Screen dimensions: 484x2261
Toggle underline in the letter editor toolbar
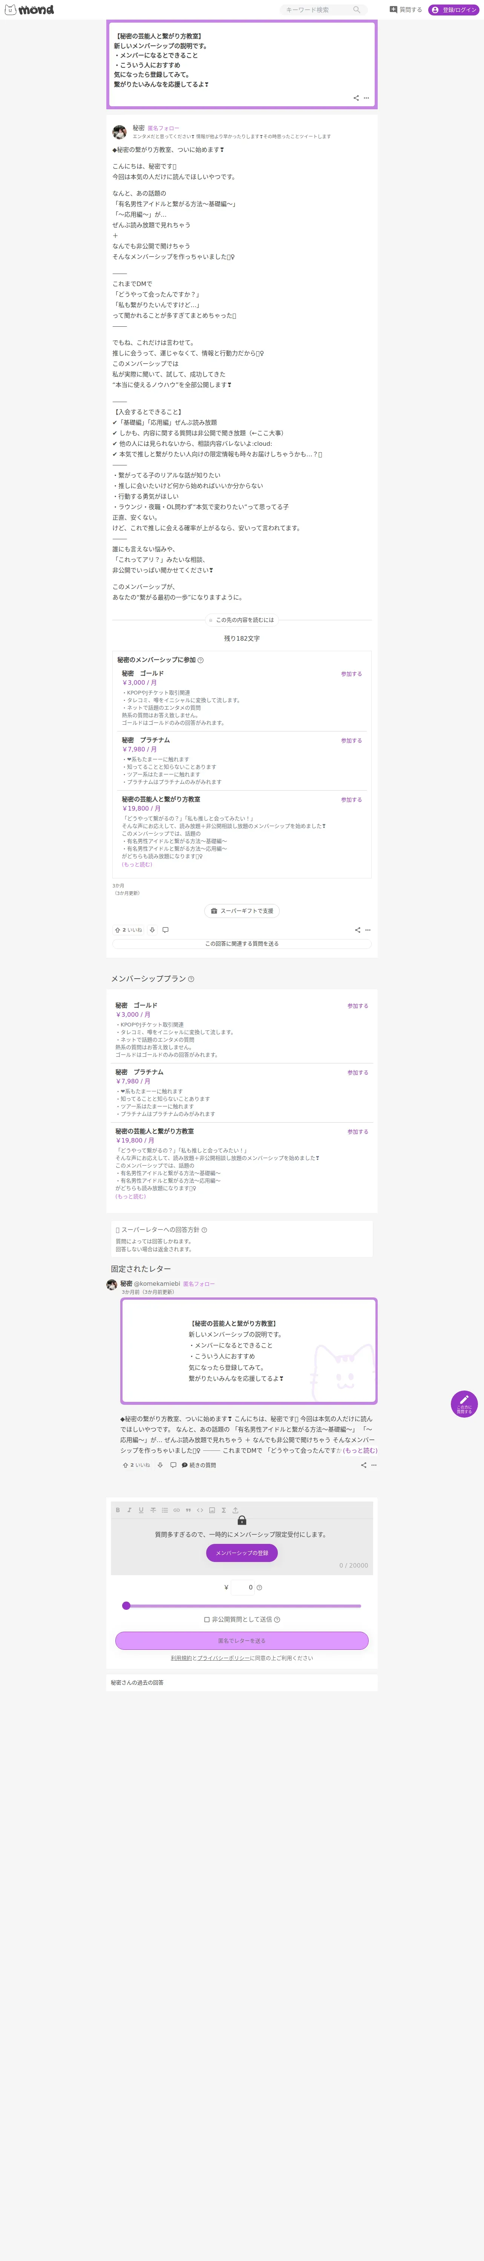141,1511
